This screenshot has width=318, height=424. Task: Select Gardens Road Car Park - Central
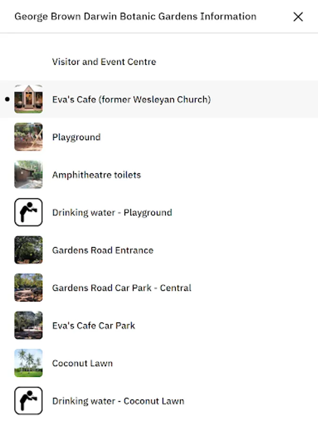coord(122,288)
